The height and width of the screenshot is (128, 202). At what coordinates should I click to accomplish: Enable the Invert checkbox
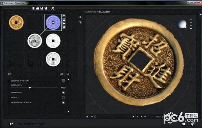coord(63,98)
